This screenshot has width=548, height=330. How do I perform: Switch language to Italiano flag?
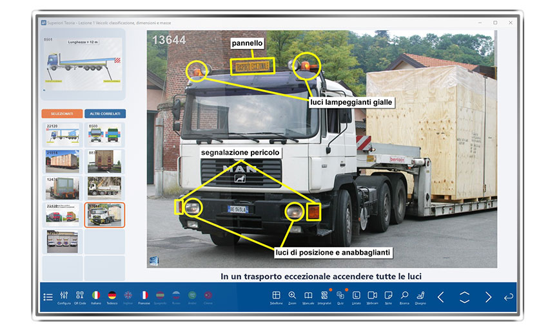tap(96, 296)
